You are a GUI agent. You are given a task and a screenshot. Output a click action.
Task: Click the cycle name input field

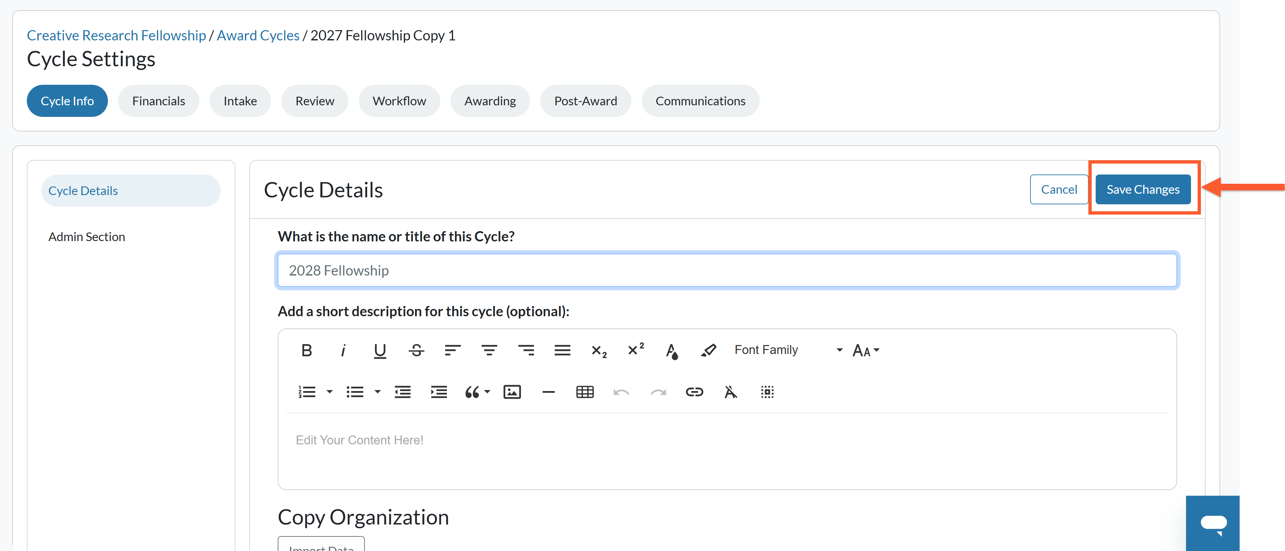point(727,271)
